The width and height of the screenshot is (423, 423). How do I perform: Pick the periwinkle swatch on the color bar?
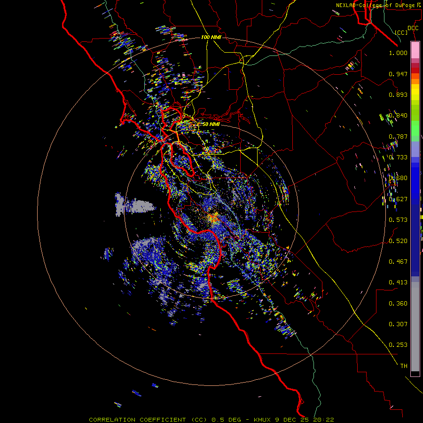point(415,149)
